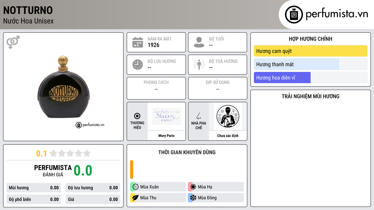This screenshot has width=374, height=210.
Task: Click the nose icon above Nhà pha chế
Action: pyautogui.click(x=198, y=116)
